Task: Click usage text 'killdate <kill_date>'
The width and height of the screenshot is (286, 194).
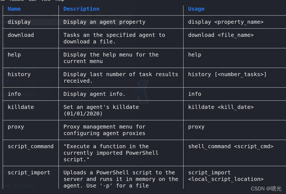Action: tap(221, 107)
